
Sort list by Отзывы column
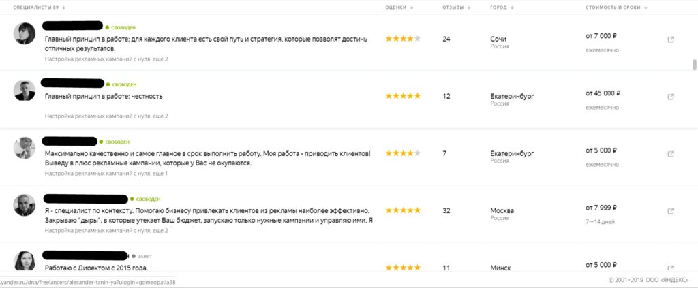[x=455, y=7]
